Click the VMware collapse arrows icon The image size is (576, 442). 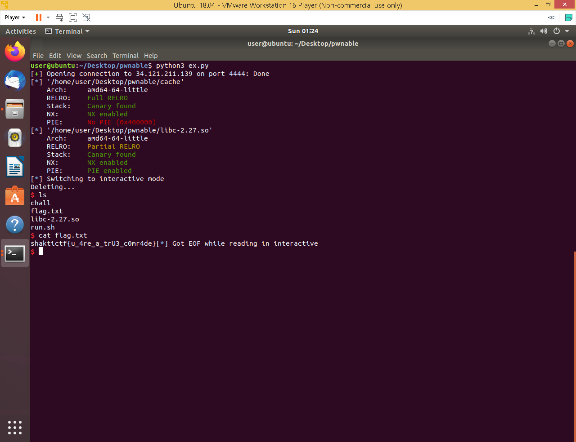click(x=551, y=18)
